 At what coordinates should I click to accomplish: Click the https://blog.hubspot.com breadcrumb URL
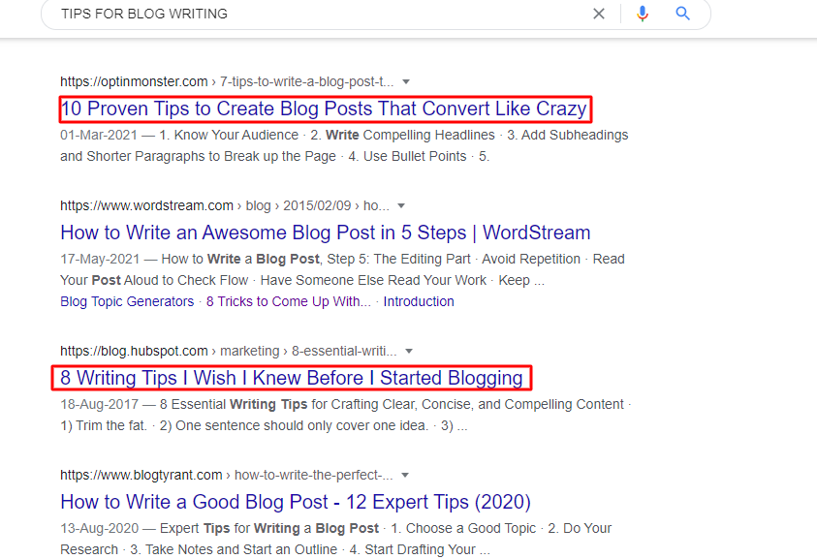[134, 351]
